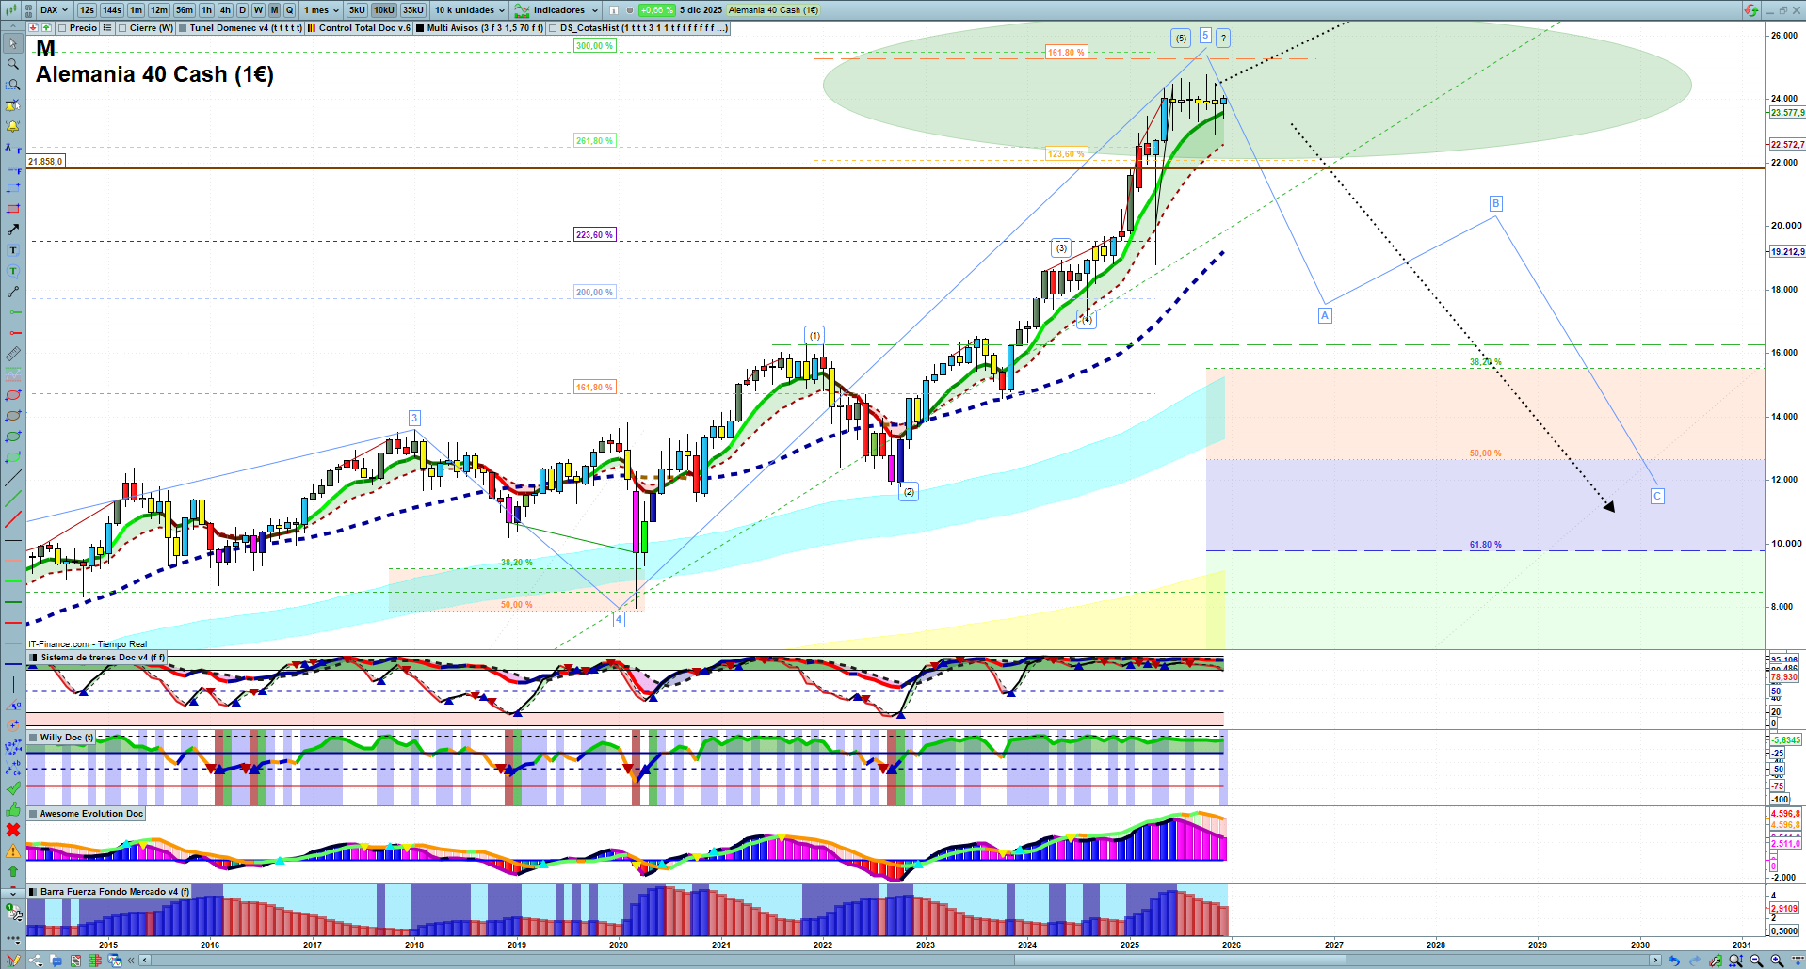Click the 5kU units button
The height and width of the screenshot is (969, 1806).
[357, 10]
